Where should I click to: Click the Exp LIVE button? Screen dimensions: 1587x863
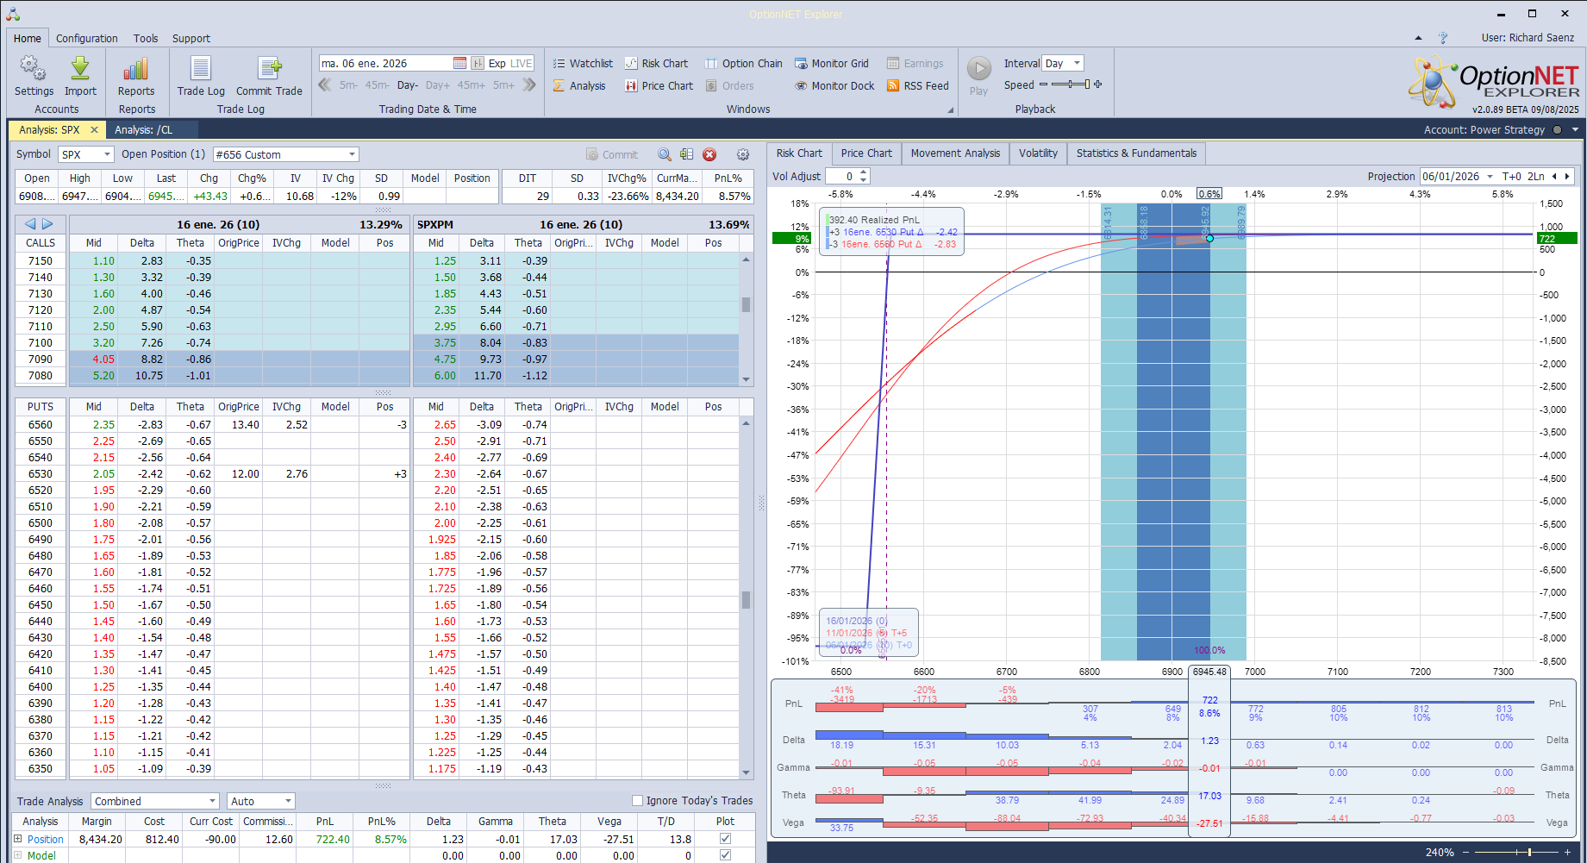509,64
